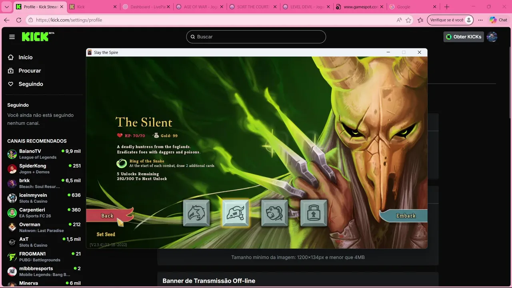Minimize the Slay the Spire window

click(x=388, y=52)
